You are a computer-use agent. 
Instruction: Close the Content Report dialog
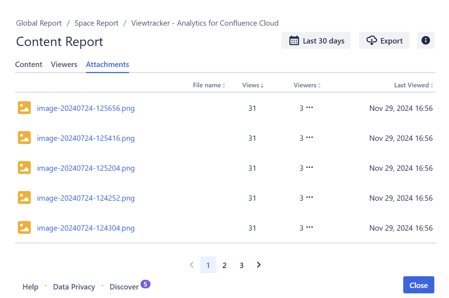(x=419, y=285)
